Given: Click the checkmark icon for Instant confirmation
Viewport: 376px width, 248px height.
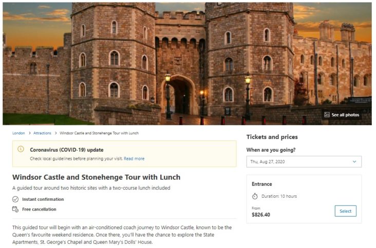Looking at the screenshot, I should tap(15, 199).
